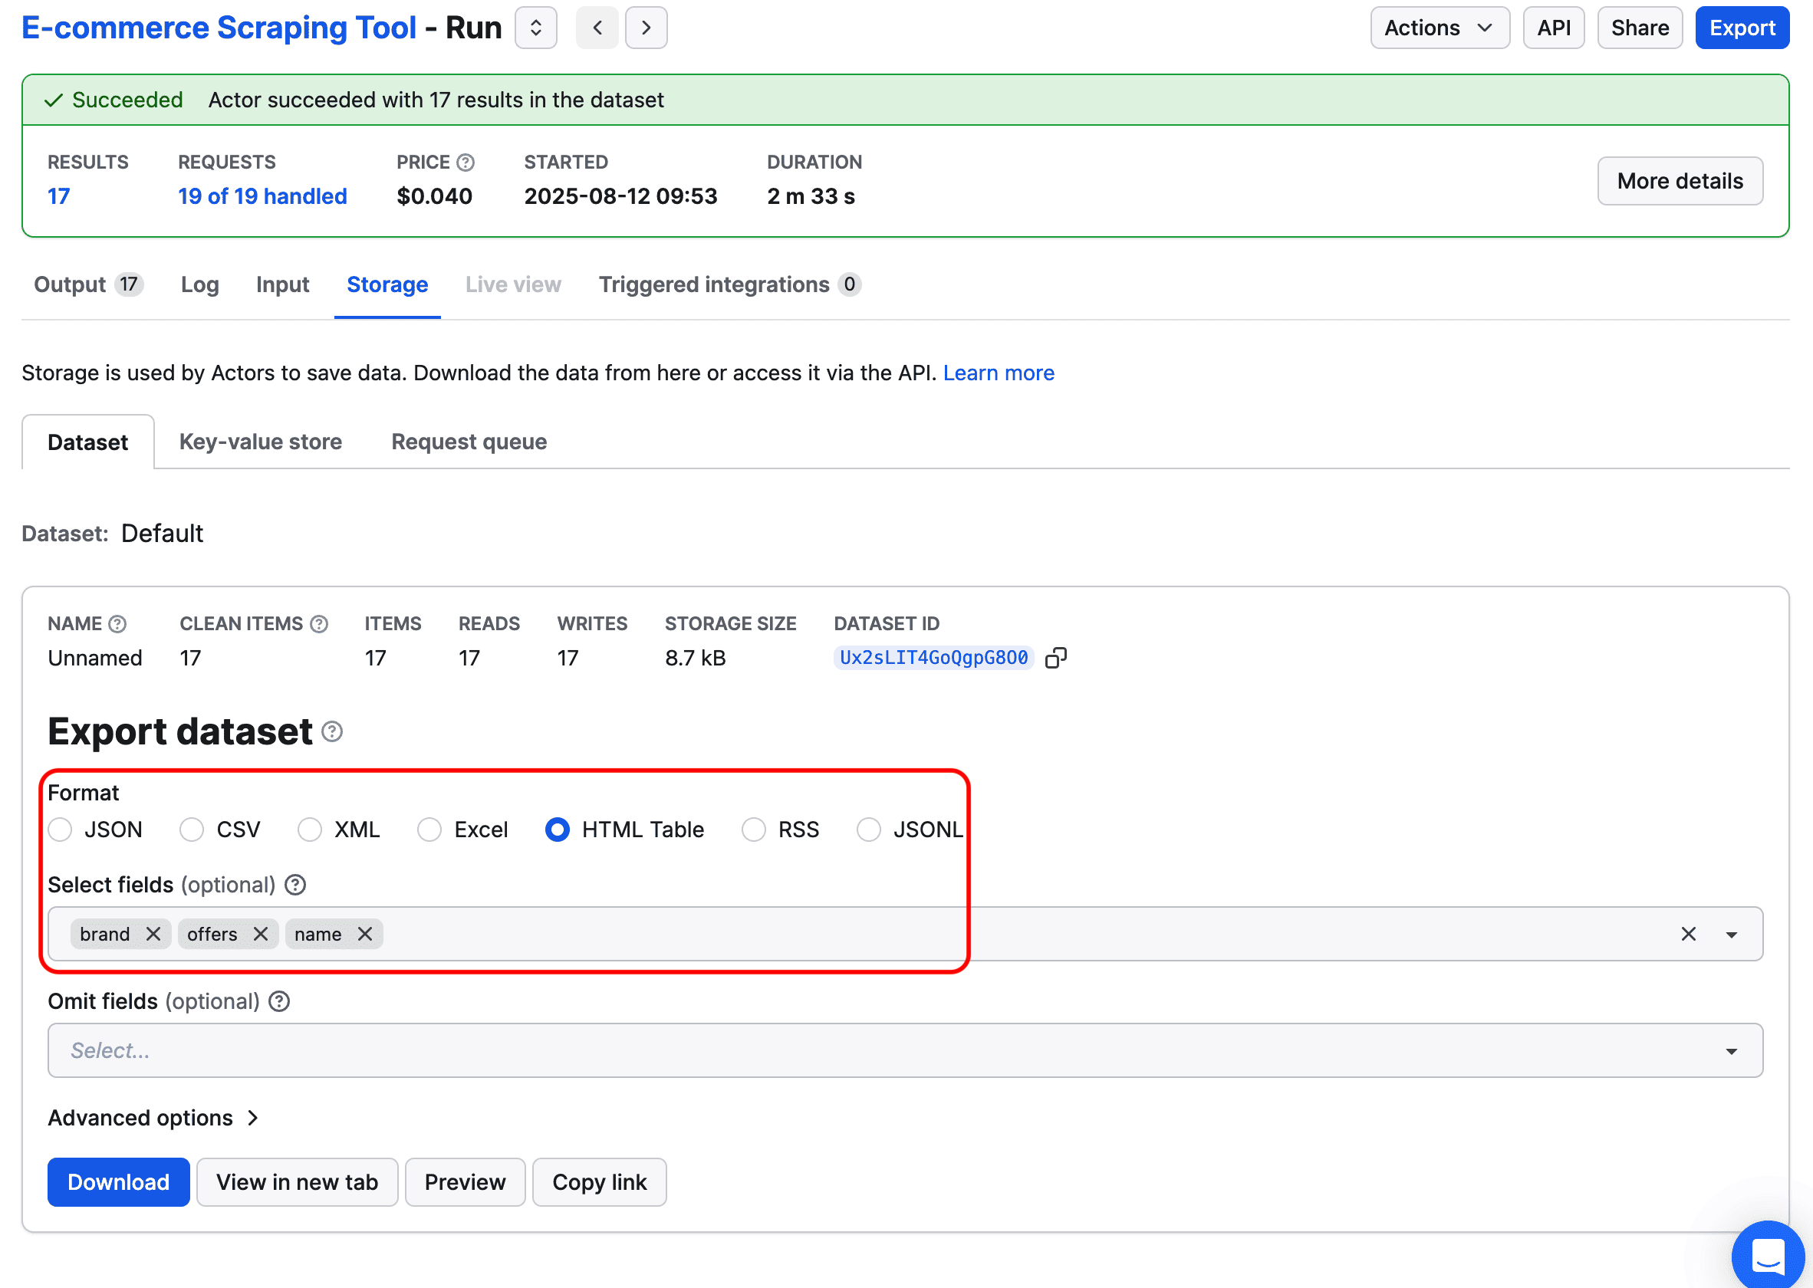Open the support chat bubble

(1768, 1255)
